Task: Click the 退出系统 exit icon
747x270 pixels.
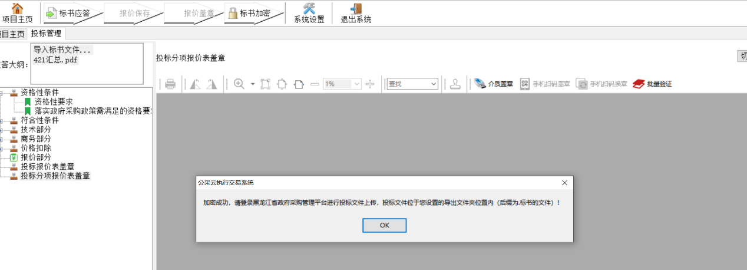Action: (356, 9)
